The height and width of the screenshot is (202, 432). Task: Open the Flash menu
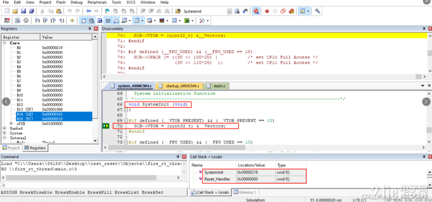pyautogui.click(x=60, y=2)
